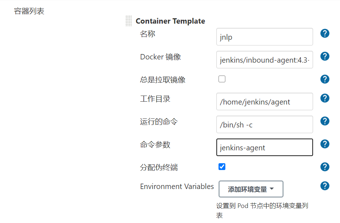Image resolution: width=340 pixels, height=223 pixels.
Task: Open help for the Docker 镜像 field
Action: point(325,56)
